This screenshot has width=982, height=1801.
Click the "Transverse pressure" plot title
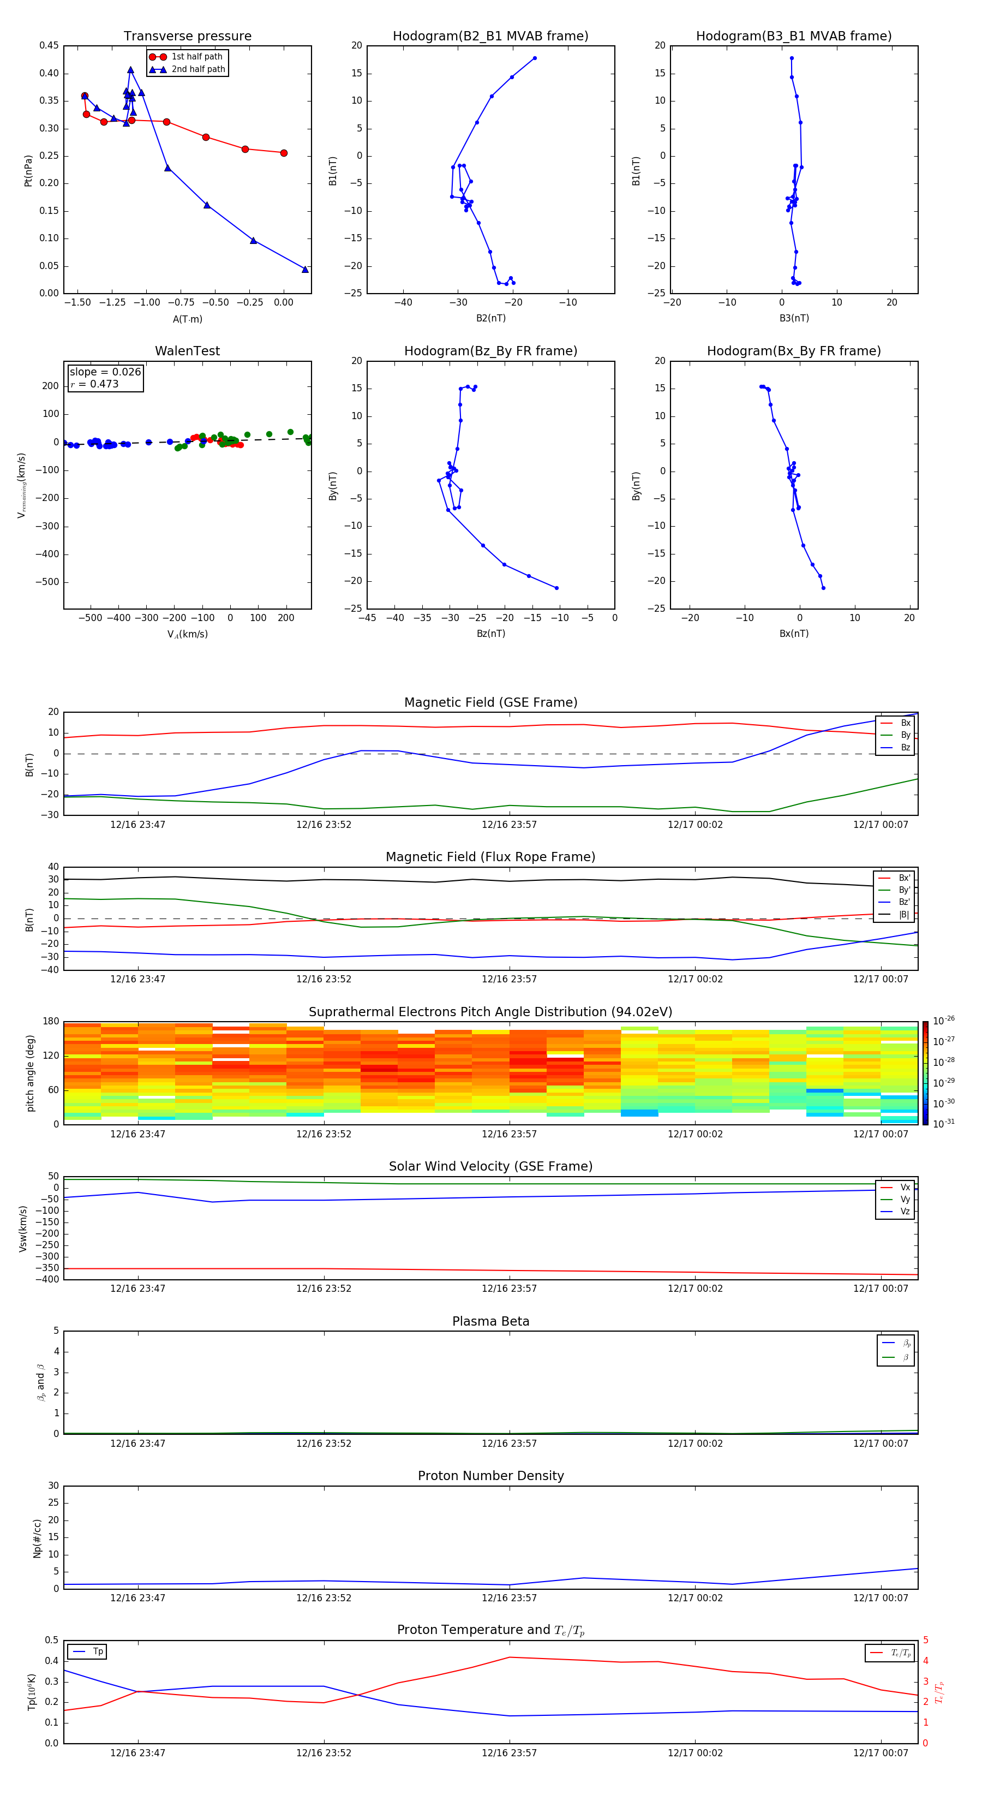187,35
